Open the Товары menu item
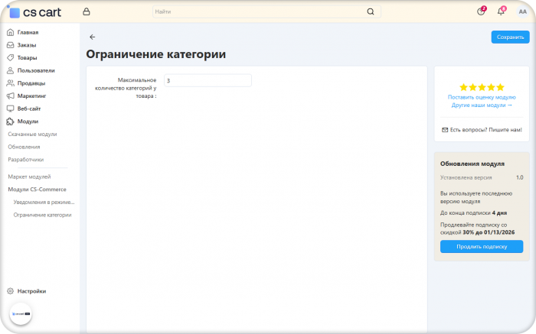536x334 pixels. pos(27,57)
